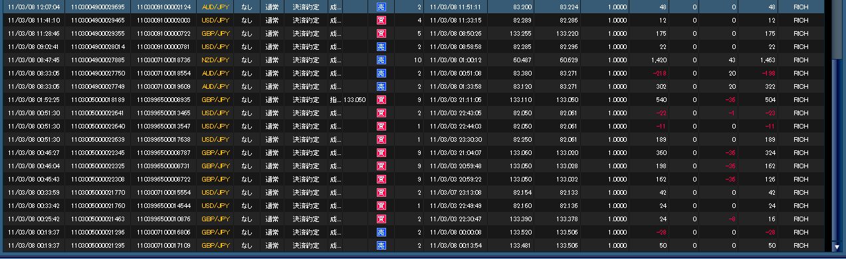Click buy badge in order 1103005000022639 row
846x259 pixels.
pyautogui.click(x=381, y=139)
